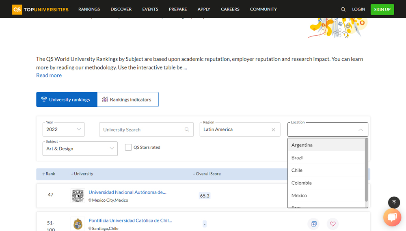Open the Prepare menu in navbar

coord(178,9)
